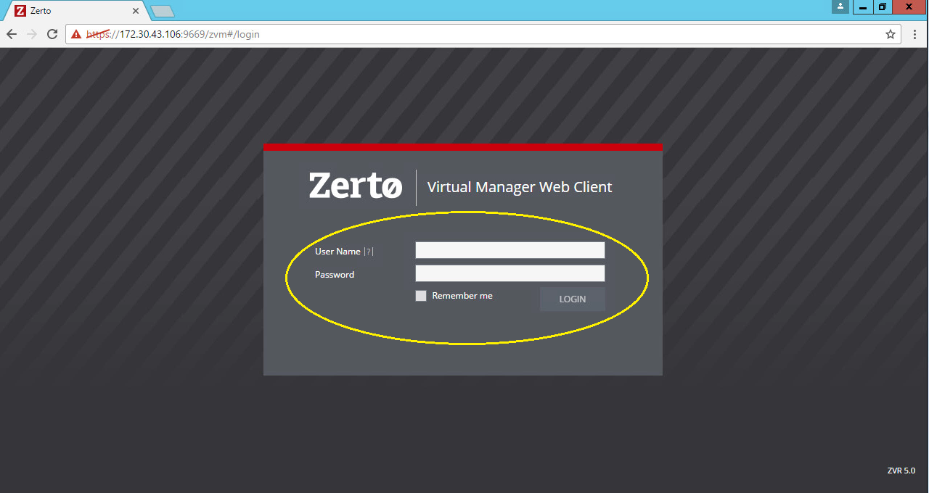Click into the Password field
This screenshot has height=493, width=929.
click(x=509, y=273)
